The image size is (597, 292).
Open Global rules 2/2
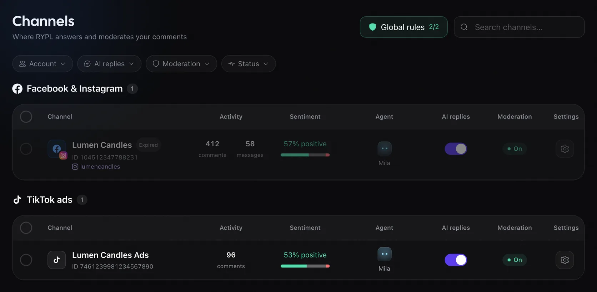point(404,27)
